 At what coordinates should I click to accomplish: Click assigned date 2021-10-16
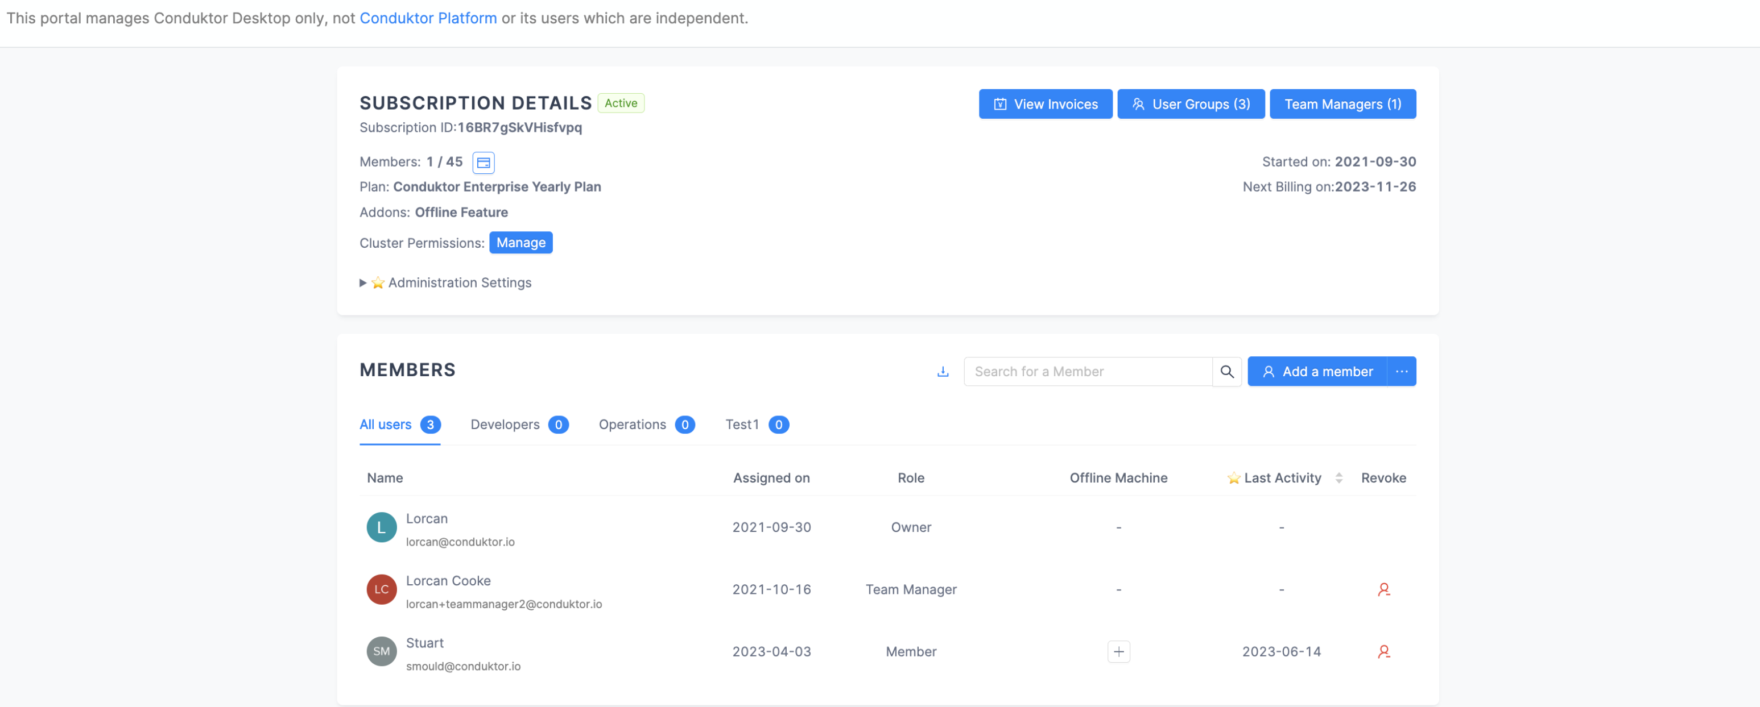pos(771,589)
